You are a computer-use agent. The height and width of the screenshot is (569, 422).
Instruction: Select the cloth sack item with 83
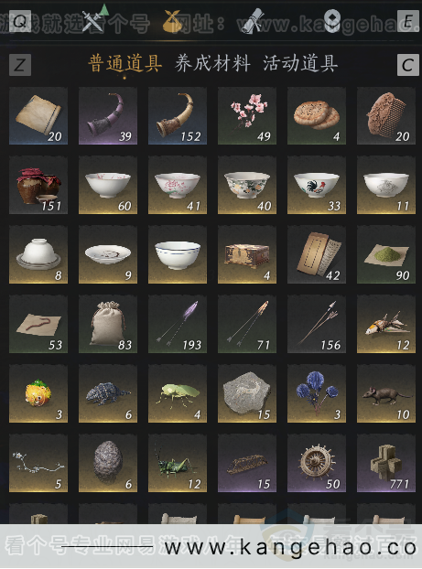(x=108, y=324)
